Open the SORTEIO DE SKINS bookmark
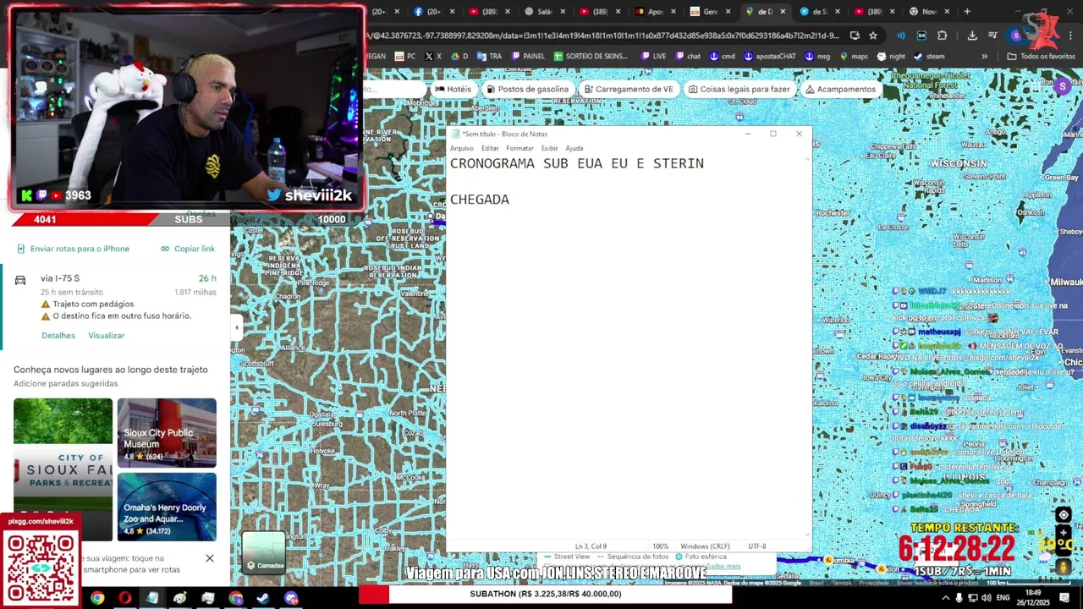The height and width of the screenshot is (609, 1083). (590, 57)
